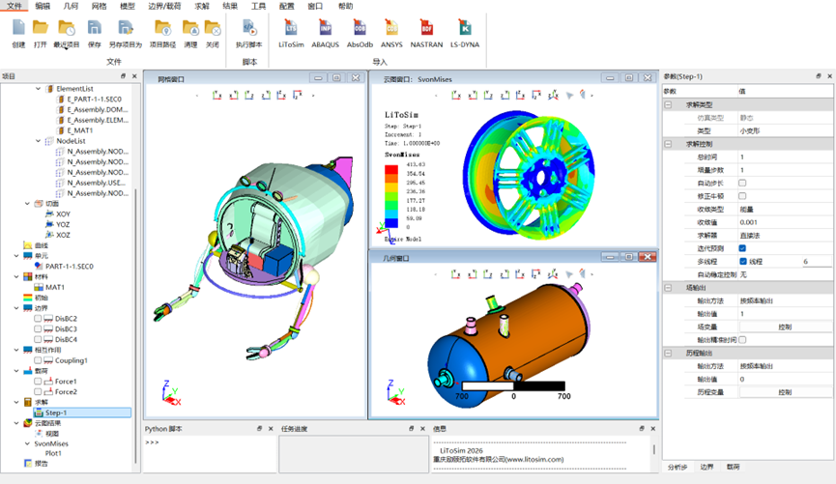Collapse the 场输出 parameter group

[668, 287]
